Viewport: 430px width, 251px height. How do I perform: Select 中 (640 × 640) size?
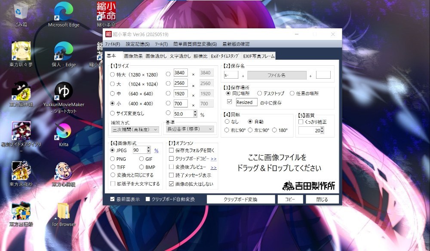[x=112, y=93]
